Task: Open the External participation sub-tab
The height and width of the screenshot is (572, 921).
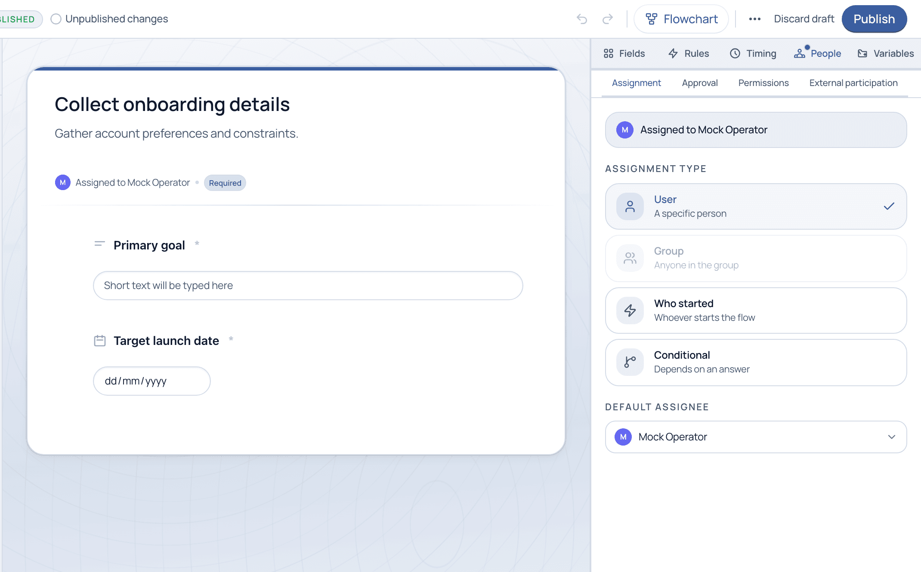Action: click(853, 83)
